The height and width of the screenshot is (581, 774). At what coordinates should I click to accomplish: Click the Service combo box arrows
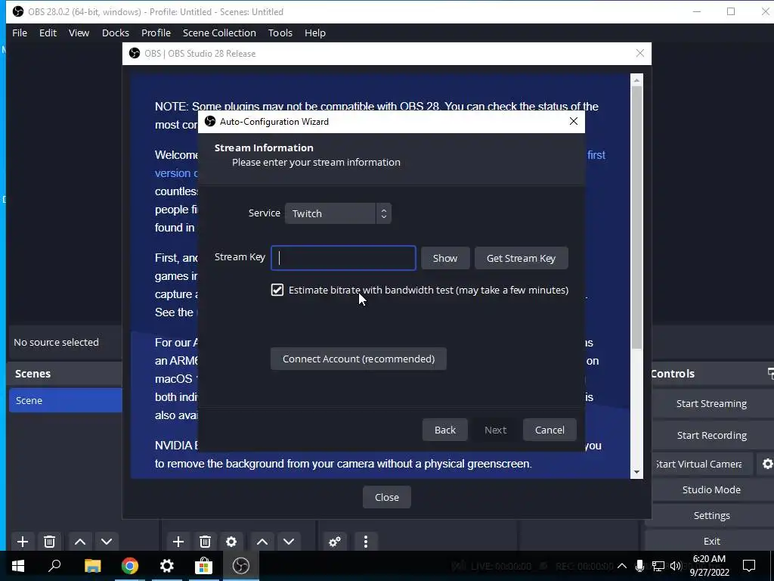[383, 213]
